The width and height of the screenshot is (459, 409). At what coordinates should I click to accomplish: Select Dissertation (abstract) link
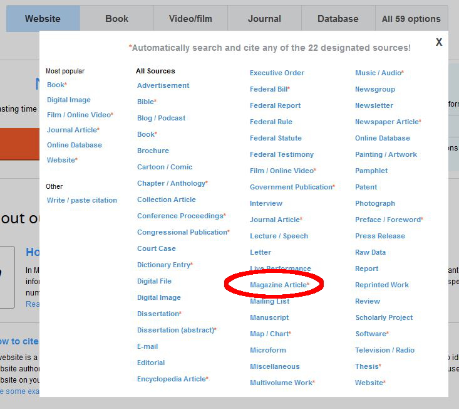tap(175, 330)
